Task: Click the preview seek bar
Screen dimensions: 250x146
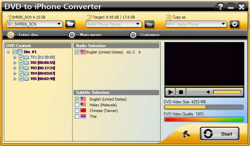Action: tap(204, 86)
